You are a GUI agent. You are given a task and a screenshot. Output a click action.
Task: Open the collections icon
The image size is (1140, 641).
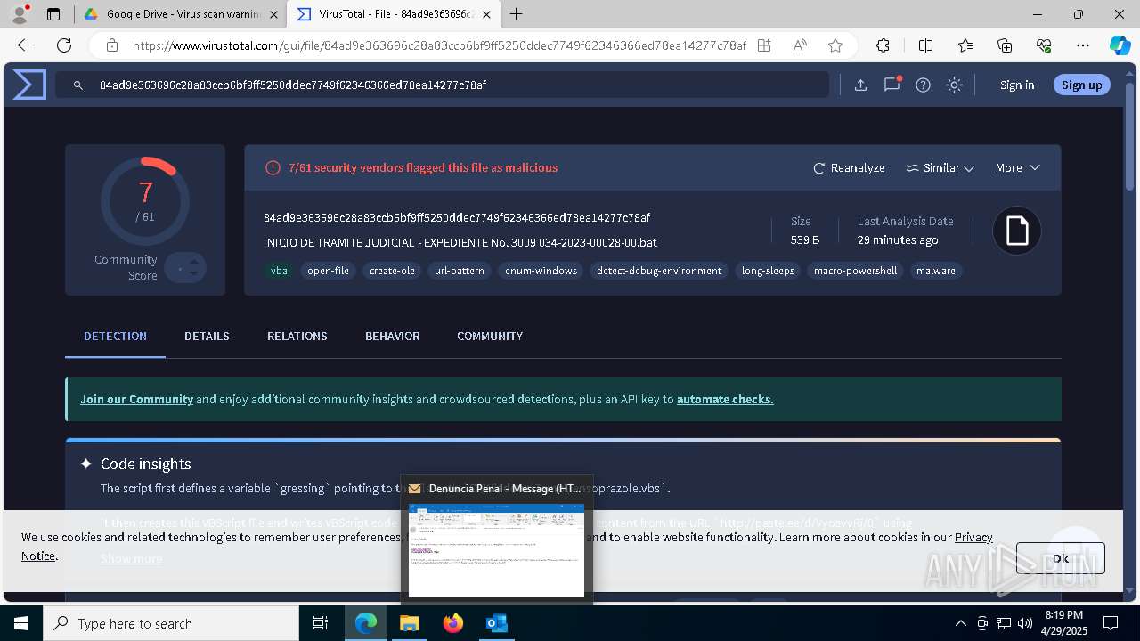(1005, 45)
